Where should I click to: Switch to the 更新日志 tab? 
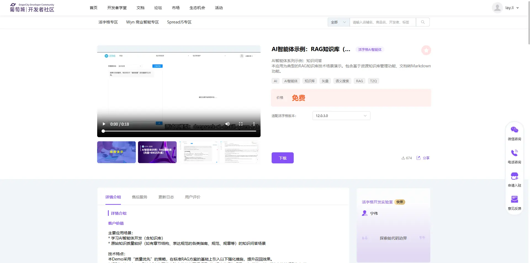click(166, 197)
